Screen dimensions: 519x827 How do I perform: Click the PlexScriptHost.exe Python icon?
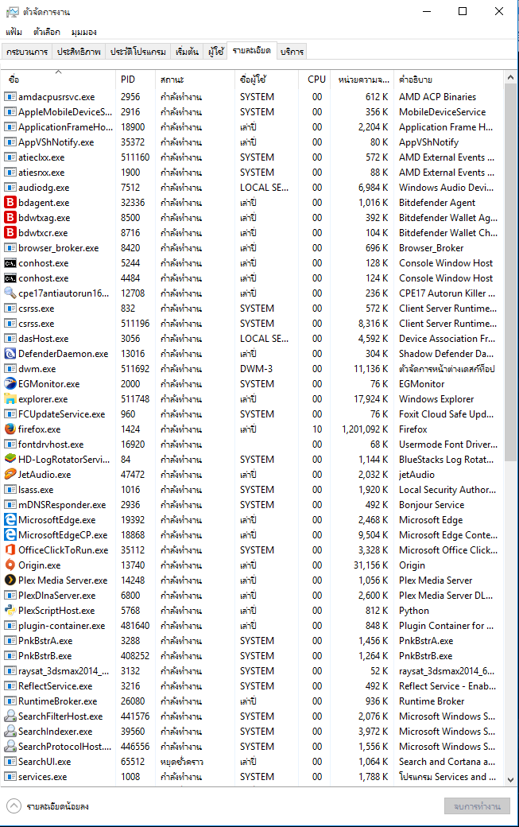pos(10,610)
